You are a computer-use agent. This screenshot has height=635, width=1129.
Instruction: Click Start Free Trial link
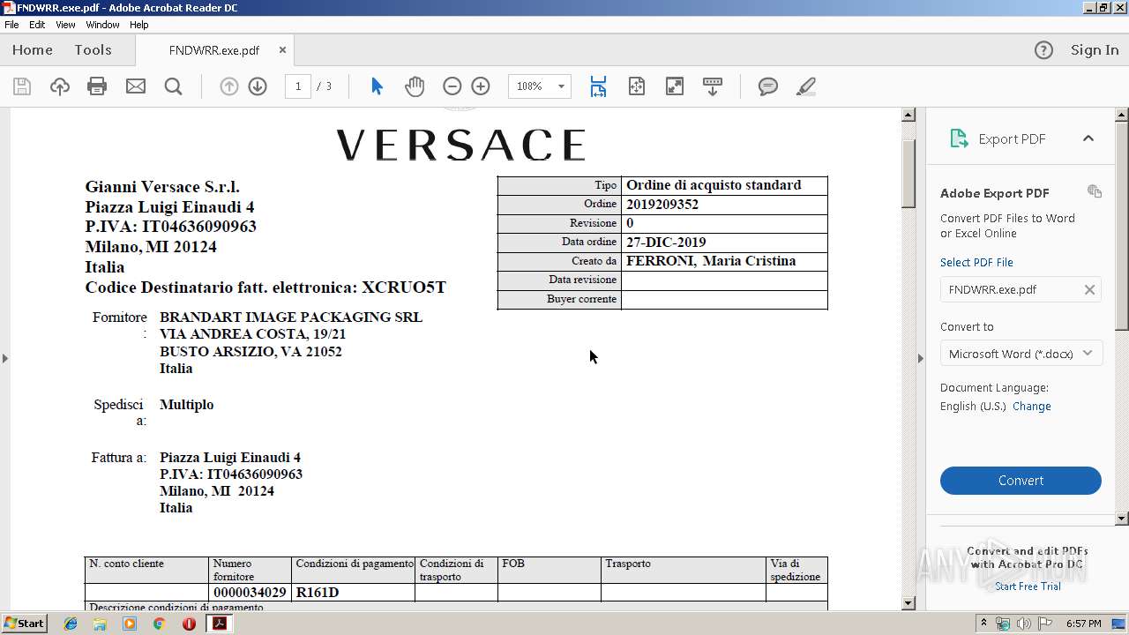1028,586
